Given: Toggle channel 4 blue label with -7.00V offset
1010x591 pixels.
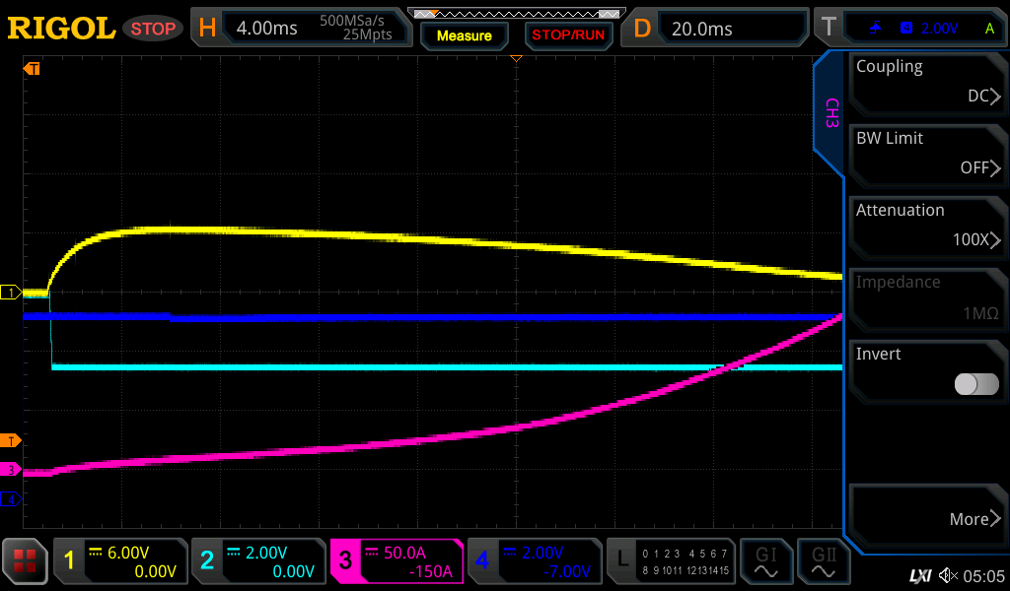Looking at the screenshot, I should coord(534,561).
